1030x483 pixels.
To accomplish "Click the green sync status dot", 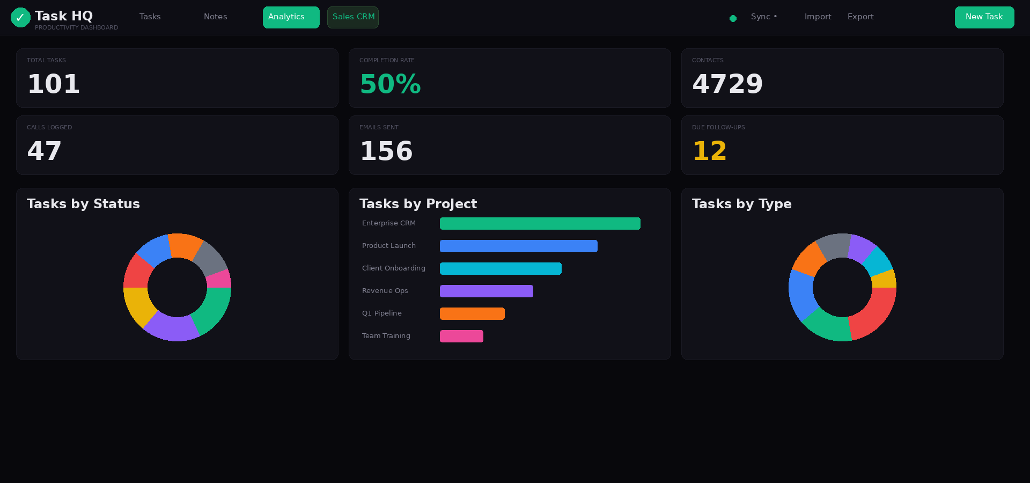I will click(x=733, y=18).
